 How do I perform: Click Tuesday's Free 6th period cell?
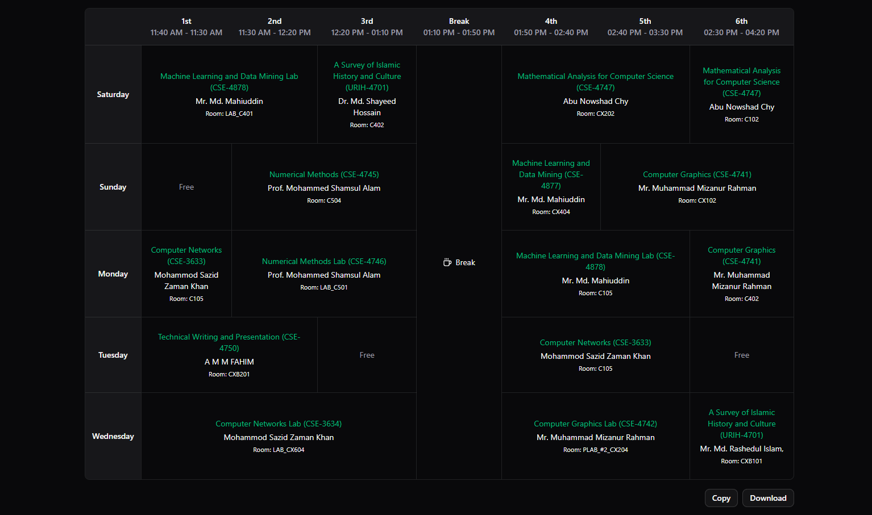[741, 355]
